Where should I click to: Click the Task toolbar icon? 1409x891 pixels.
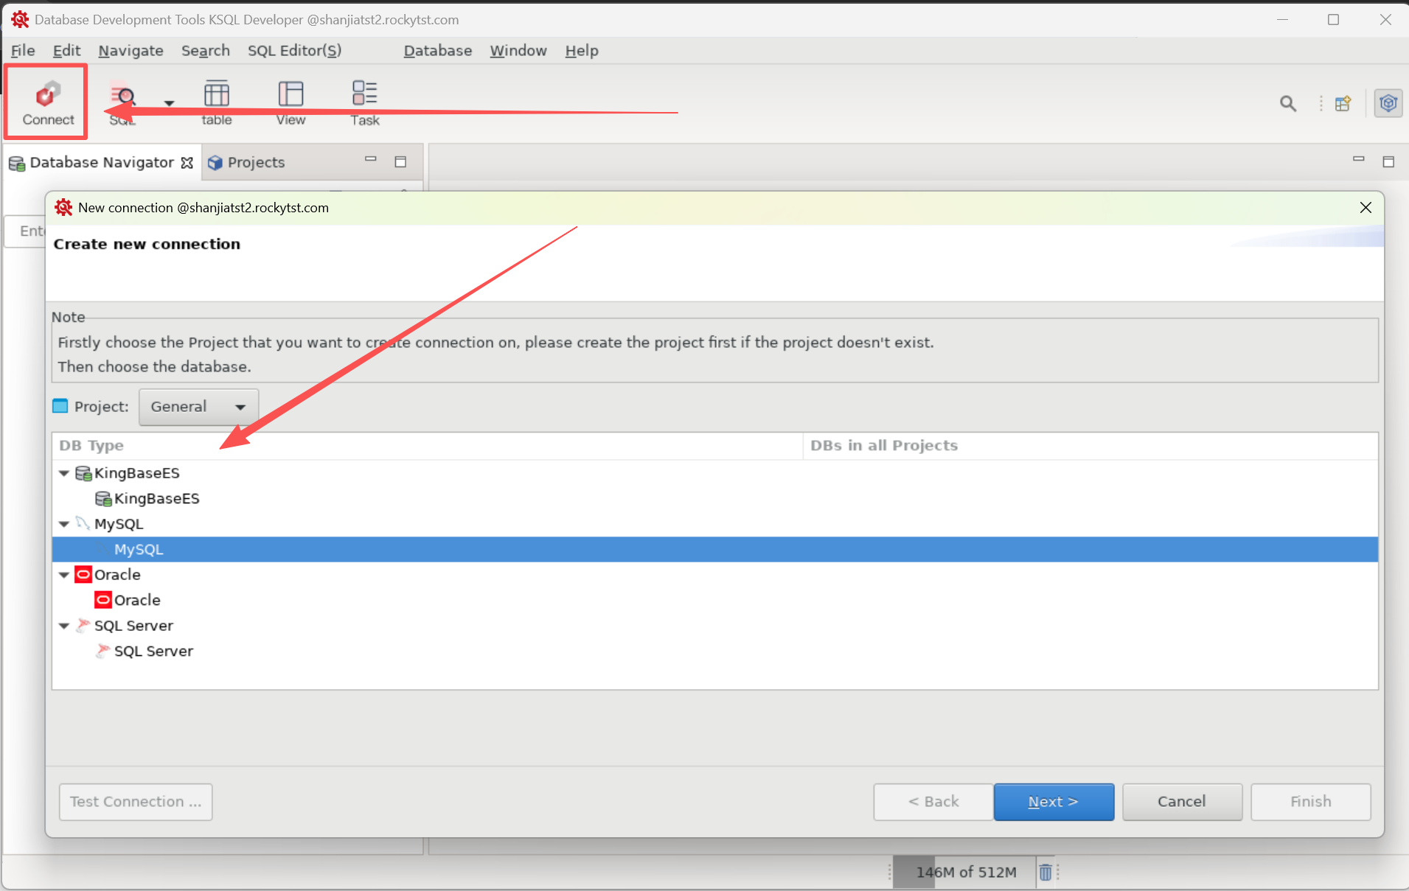364,103
